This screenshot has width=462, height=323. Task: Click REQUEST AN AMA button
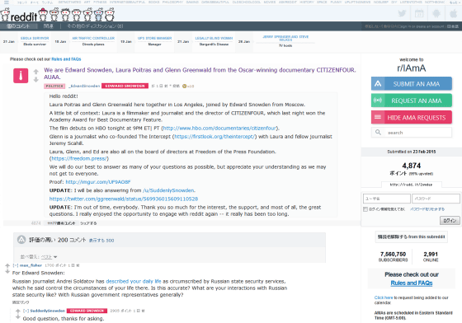point(412,101)
